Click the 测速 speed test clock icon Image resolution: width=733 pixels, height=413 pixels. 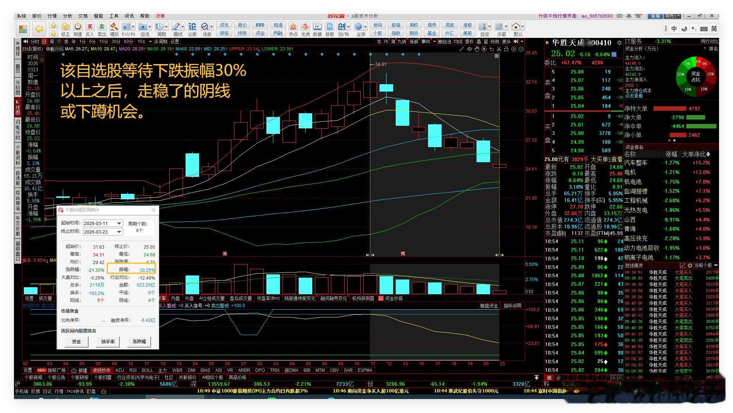point(78,27)
